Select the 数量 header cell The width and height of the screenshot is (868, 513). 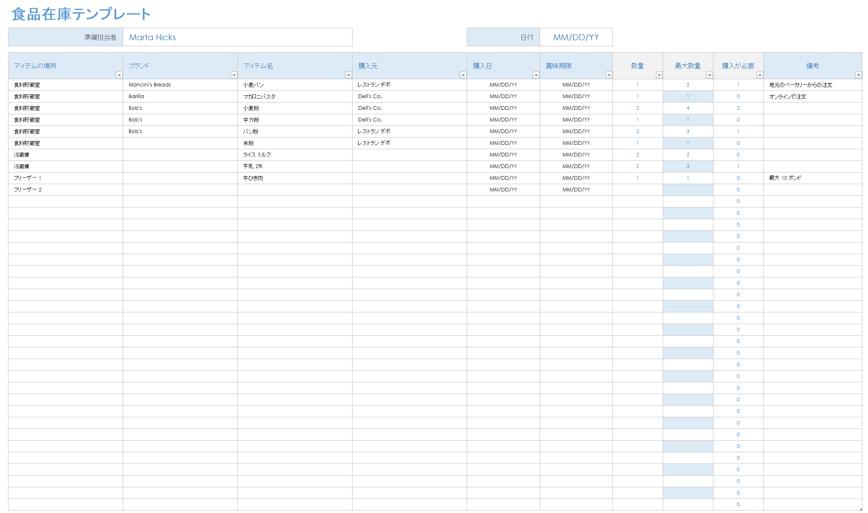point(638,66)
